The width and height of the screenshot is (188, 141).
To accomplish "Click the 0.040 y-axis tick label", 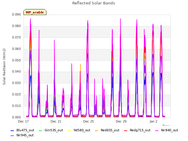I will point(16,72).
